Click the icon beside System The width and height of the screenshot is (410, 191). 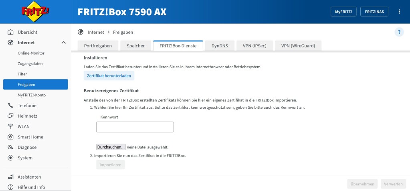(x=10, y=158)
